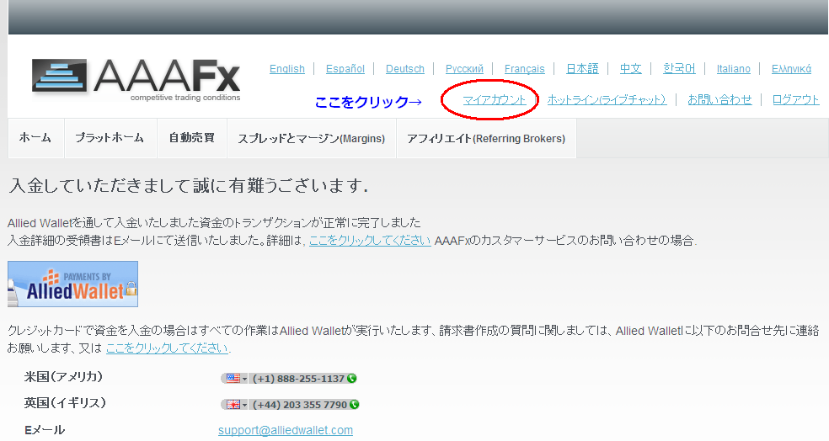Click the Eメール label
The height and width of the screenshot is (441, 829).
coord(45,430)
